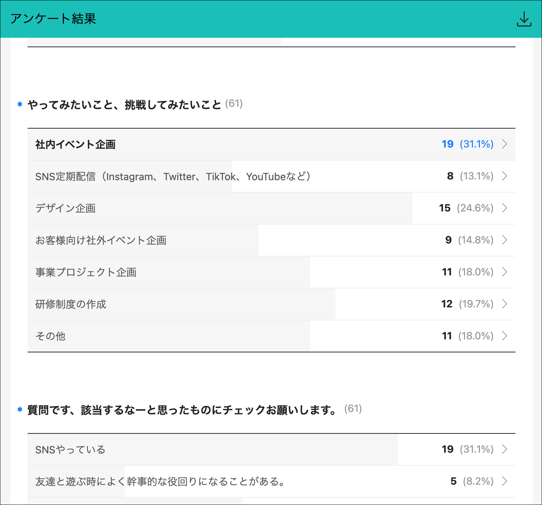Click chevron beside お客様向け社外イベント企画

coord(504,240)
